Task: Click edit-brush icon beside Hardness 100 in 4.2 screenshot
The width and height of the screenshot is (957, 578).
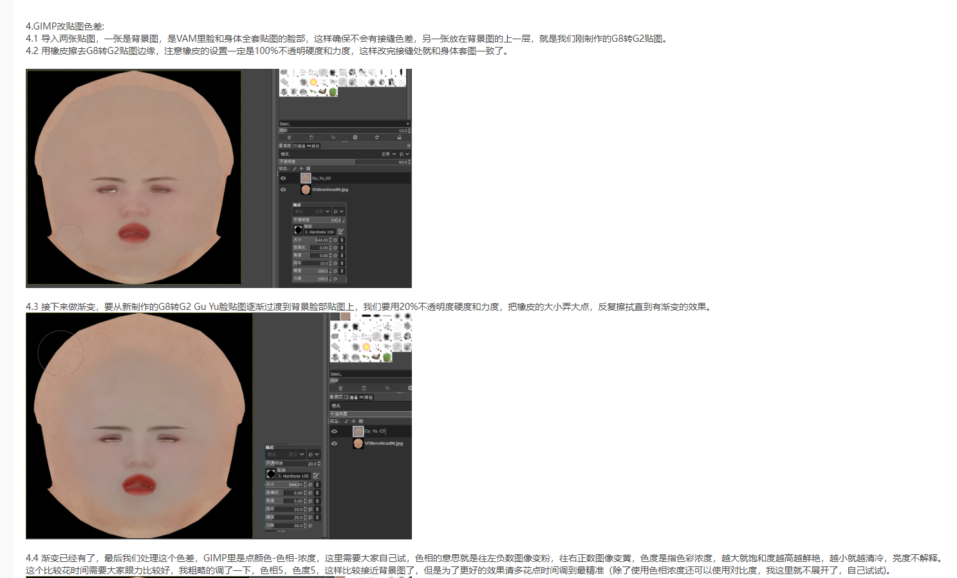Action: tap(341, 231)
